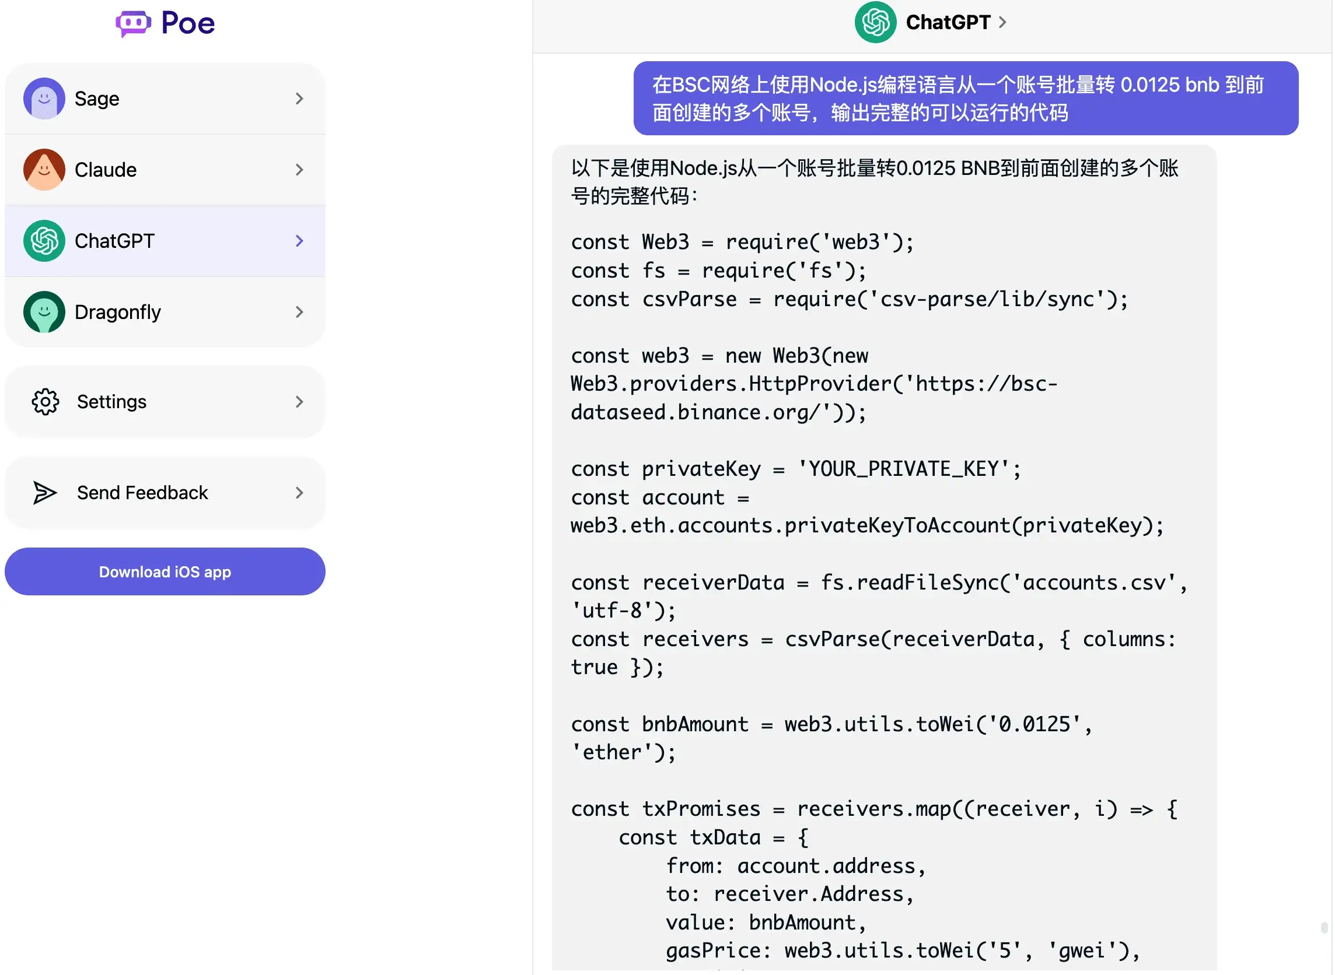Click the chat scrollbar thumb

tap(1324, 928)
